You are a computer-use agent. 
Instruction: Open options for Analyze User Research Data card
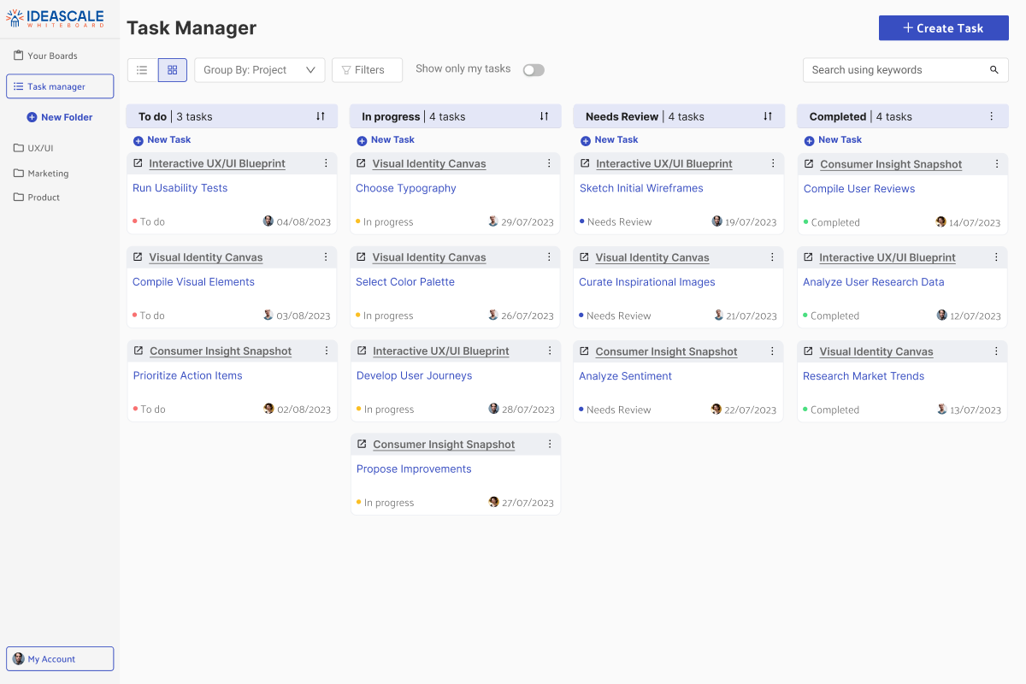996,257
